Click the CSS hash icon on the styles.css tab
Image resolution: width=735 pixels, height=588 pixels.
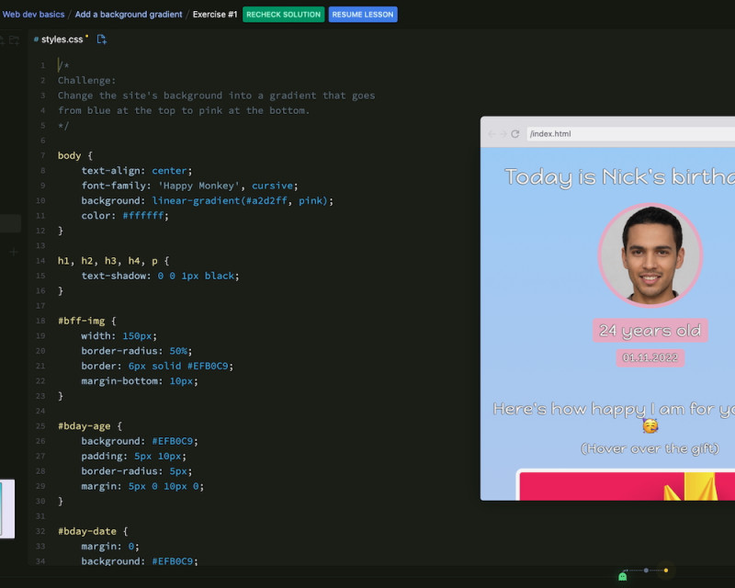pyautogui.click(x=37, y=40)
